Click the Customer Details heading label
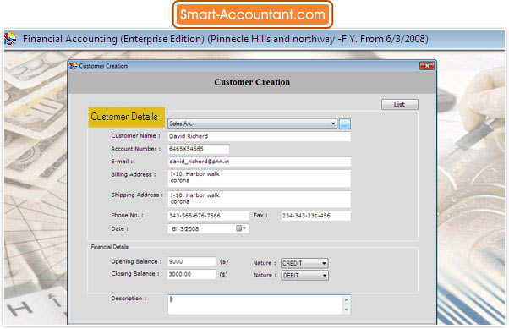Viewport: 509px width, 329px height. (127, 117)
